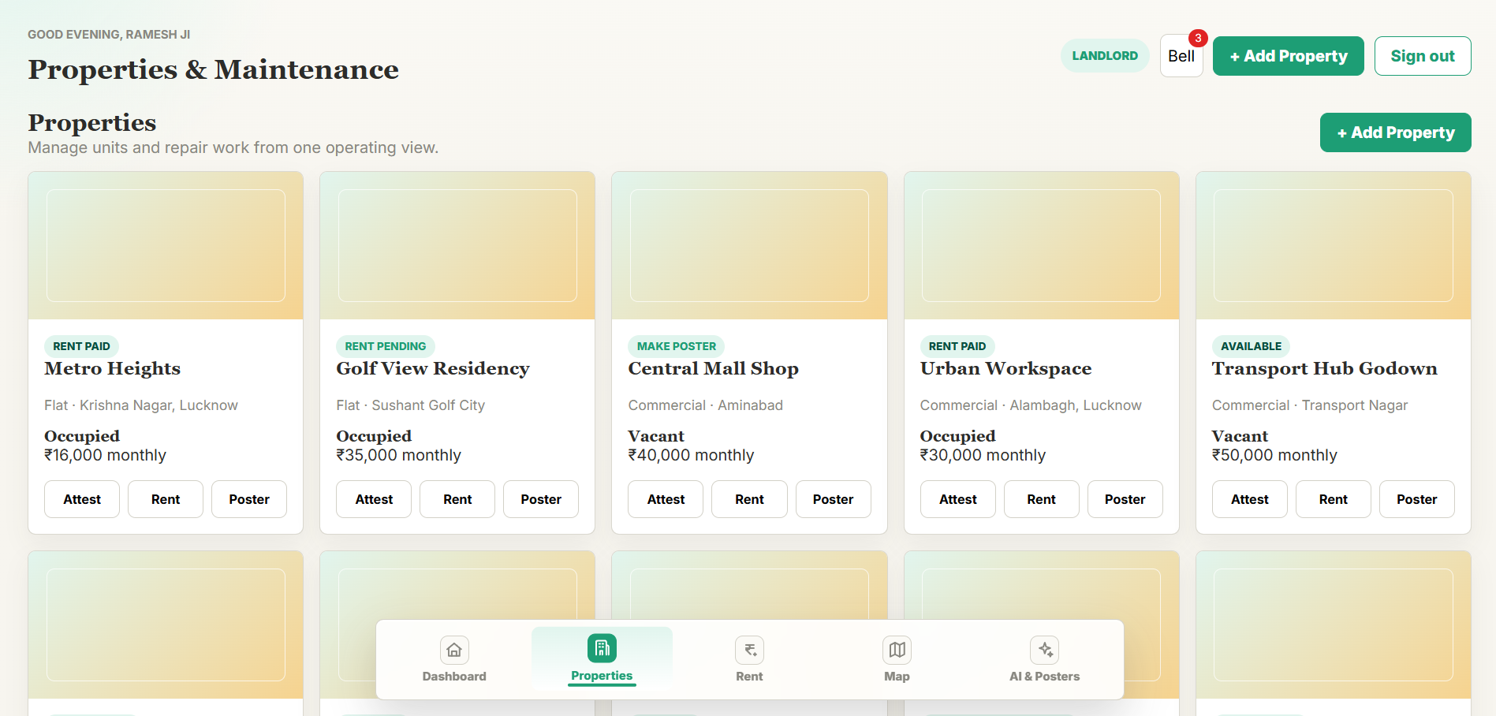Click the MAKE POSTER status badge
The image size is (1496, 716).
point(677,346)
